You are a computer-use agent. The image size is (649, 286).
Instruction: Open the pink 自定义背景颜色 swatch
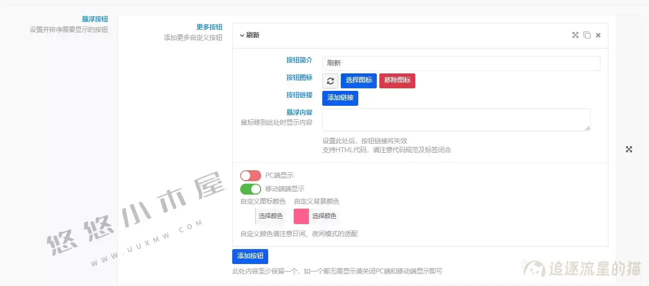[x=301, y=216]
